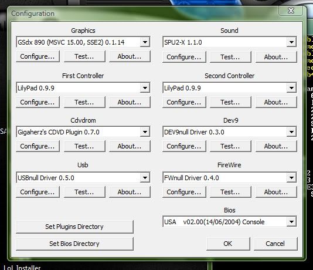Click Configure under Sound
This screenshot has width=313, height=270.
coord(184,57)
